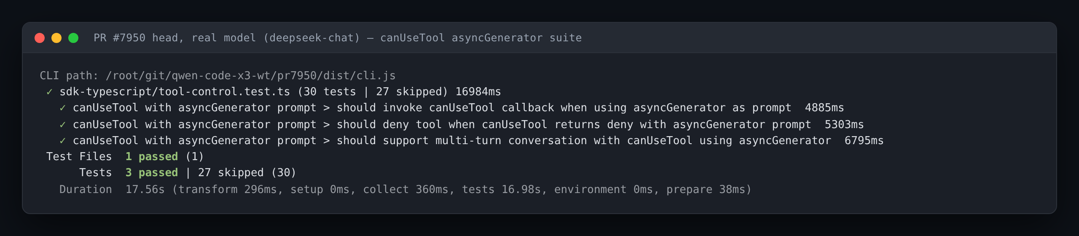Image resolution: width=1079 pixels, height=236 pixels.
Task: Click the green maximize window dot
Action: click(x=73, y=38)
